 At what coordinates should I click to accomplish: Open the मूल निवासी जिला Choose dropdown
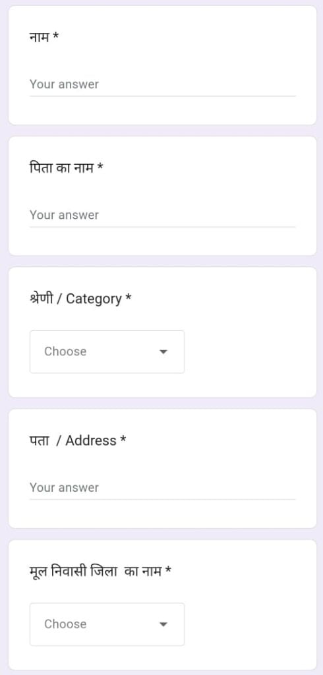[x=107, y=624]
